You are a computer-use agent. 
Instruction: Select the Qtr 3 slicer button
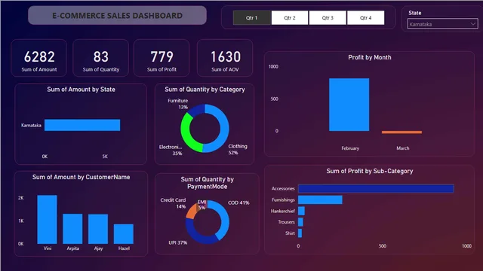pos(328,18)
